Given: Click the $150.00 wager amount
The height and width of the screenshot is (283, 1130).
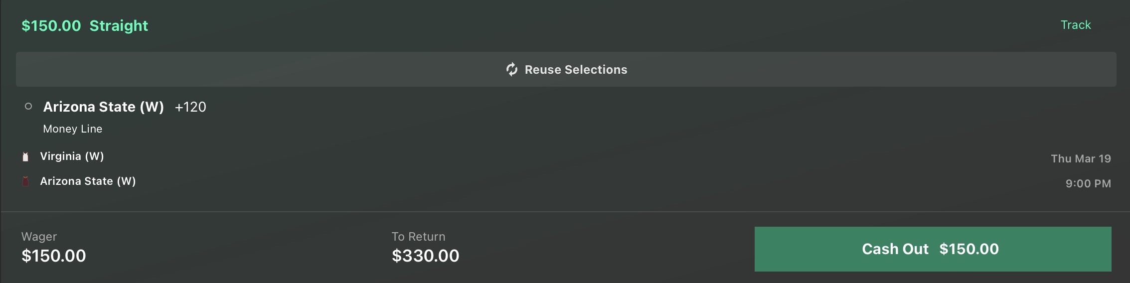Looking at the screenshot, I should [54, 256].
